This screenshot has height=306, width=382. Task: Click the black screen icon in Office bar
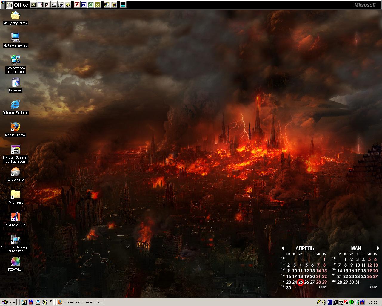tap(123, 5)
